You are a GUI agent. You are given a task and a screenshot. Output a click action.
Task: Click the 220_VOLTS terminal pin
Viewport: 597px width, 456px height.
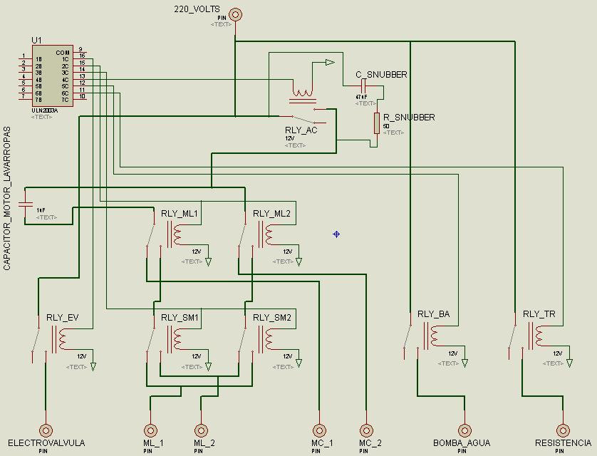236,15
